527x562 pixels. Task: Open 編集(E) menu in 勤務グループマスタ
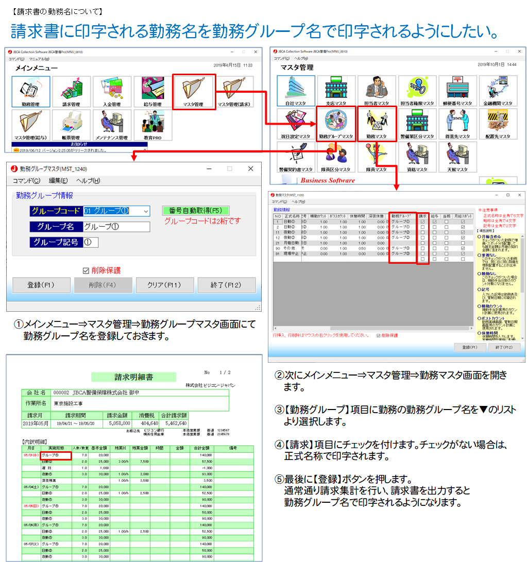coord(58,181)
